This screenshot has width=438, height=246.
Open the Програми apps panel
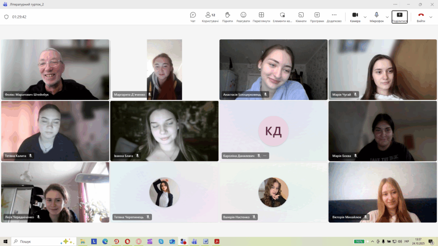(x=317, y=17)
